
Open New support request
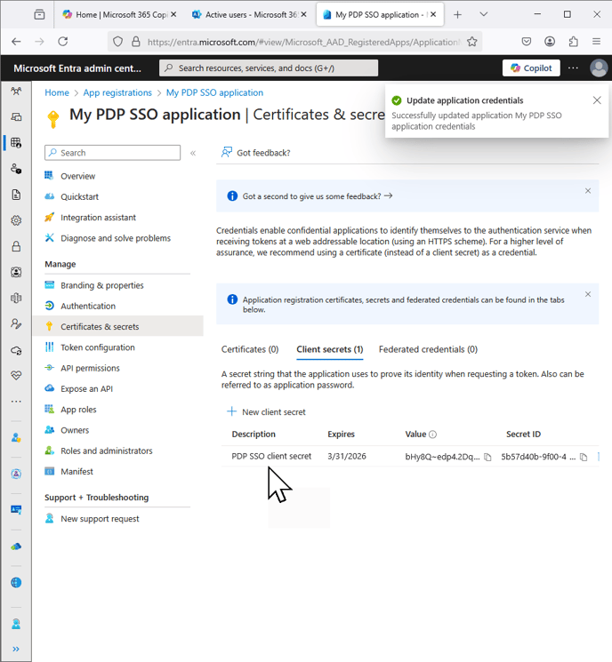[100, 519]
